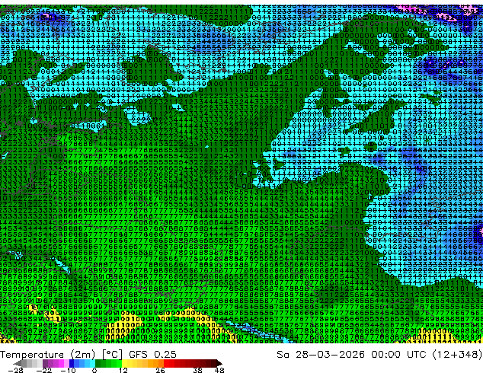This screenshot has width=483, height=373.
Task: Click the dark maroon end of the color scale
Action: [x=218, y=363]
